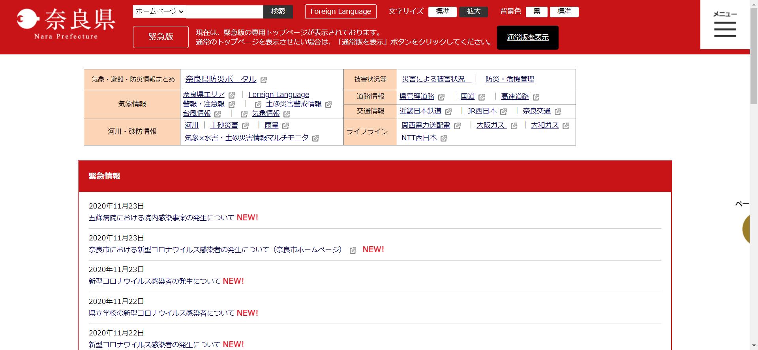Click the Nara Prefecture logo
Image resolution: width=758 pixels, height=350 pixels.
pyautogui.click(x=66, y=24)
